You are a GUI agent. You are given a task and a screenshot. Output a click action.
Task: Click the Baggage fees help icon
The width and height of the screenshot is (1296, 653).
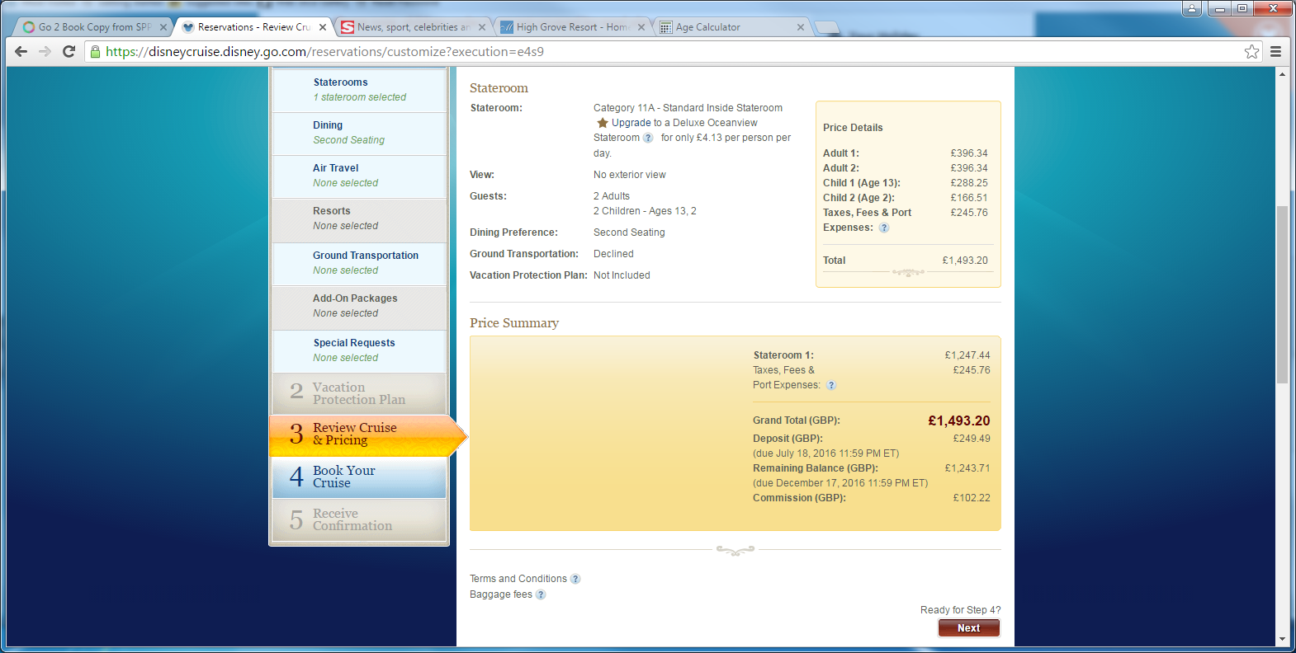pos(541,594)
